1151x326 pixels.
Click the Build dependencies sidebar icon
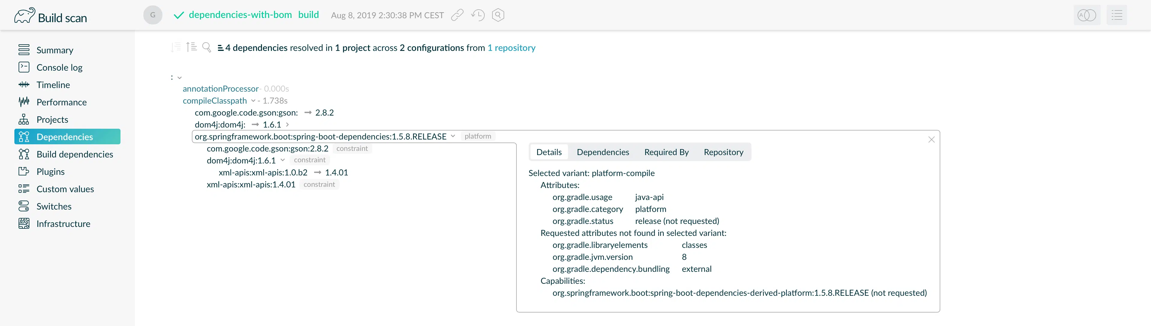(24, 154)
